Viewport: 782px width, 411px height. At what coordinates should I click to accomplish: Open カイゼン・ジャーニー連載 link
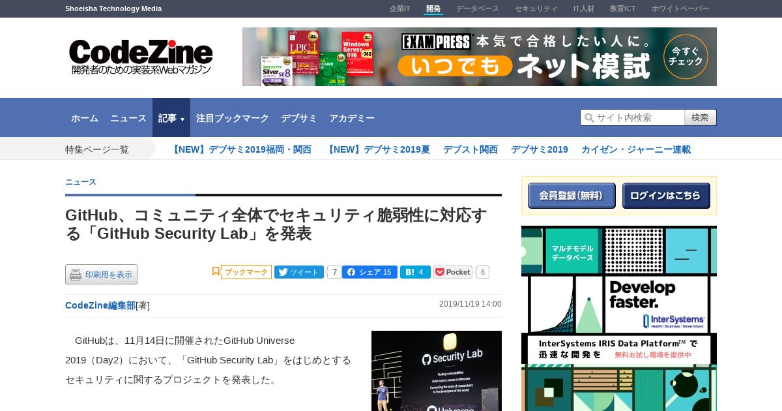point(636,149)
